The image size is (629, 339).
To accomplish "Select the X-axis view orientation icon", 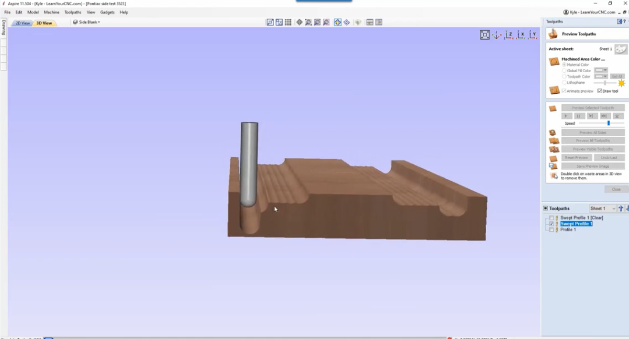I will 521,36.
